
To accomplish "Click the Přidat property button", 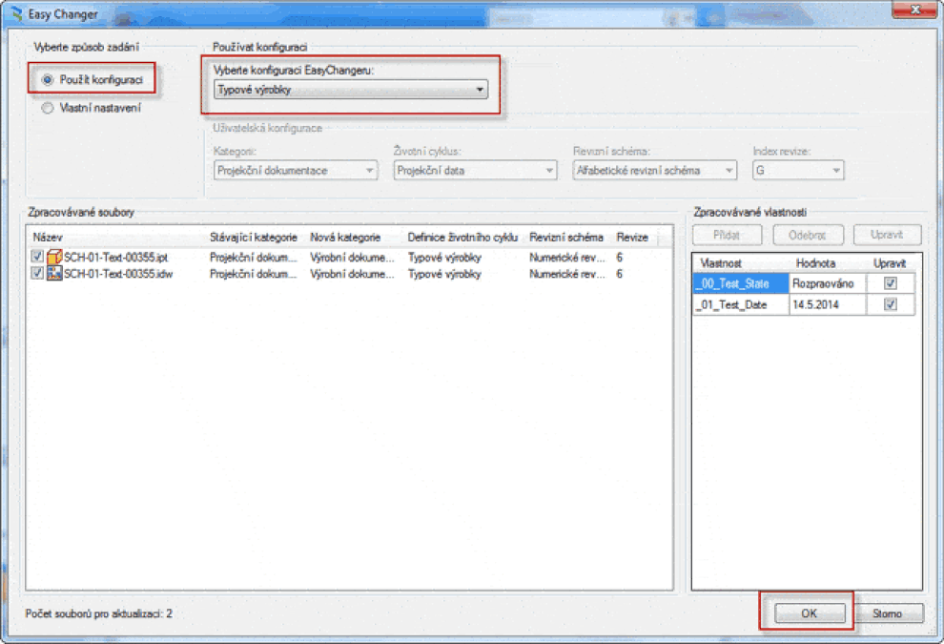I will (727, 235).
